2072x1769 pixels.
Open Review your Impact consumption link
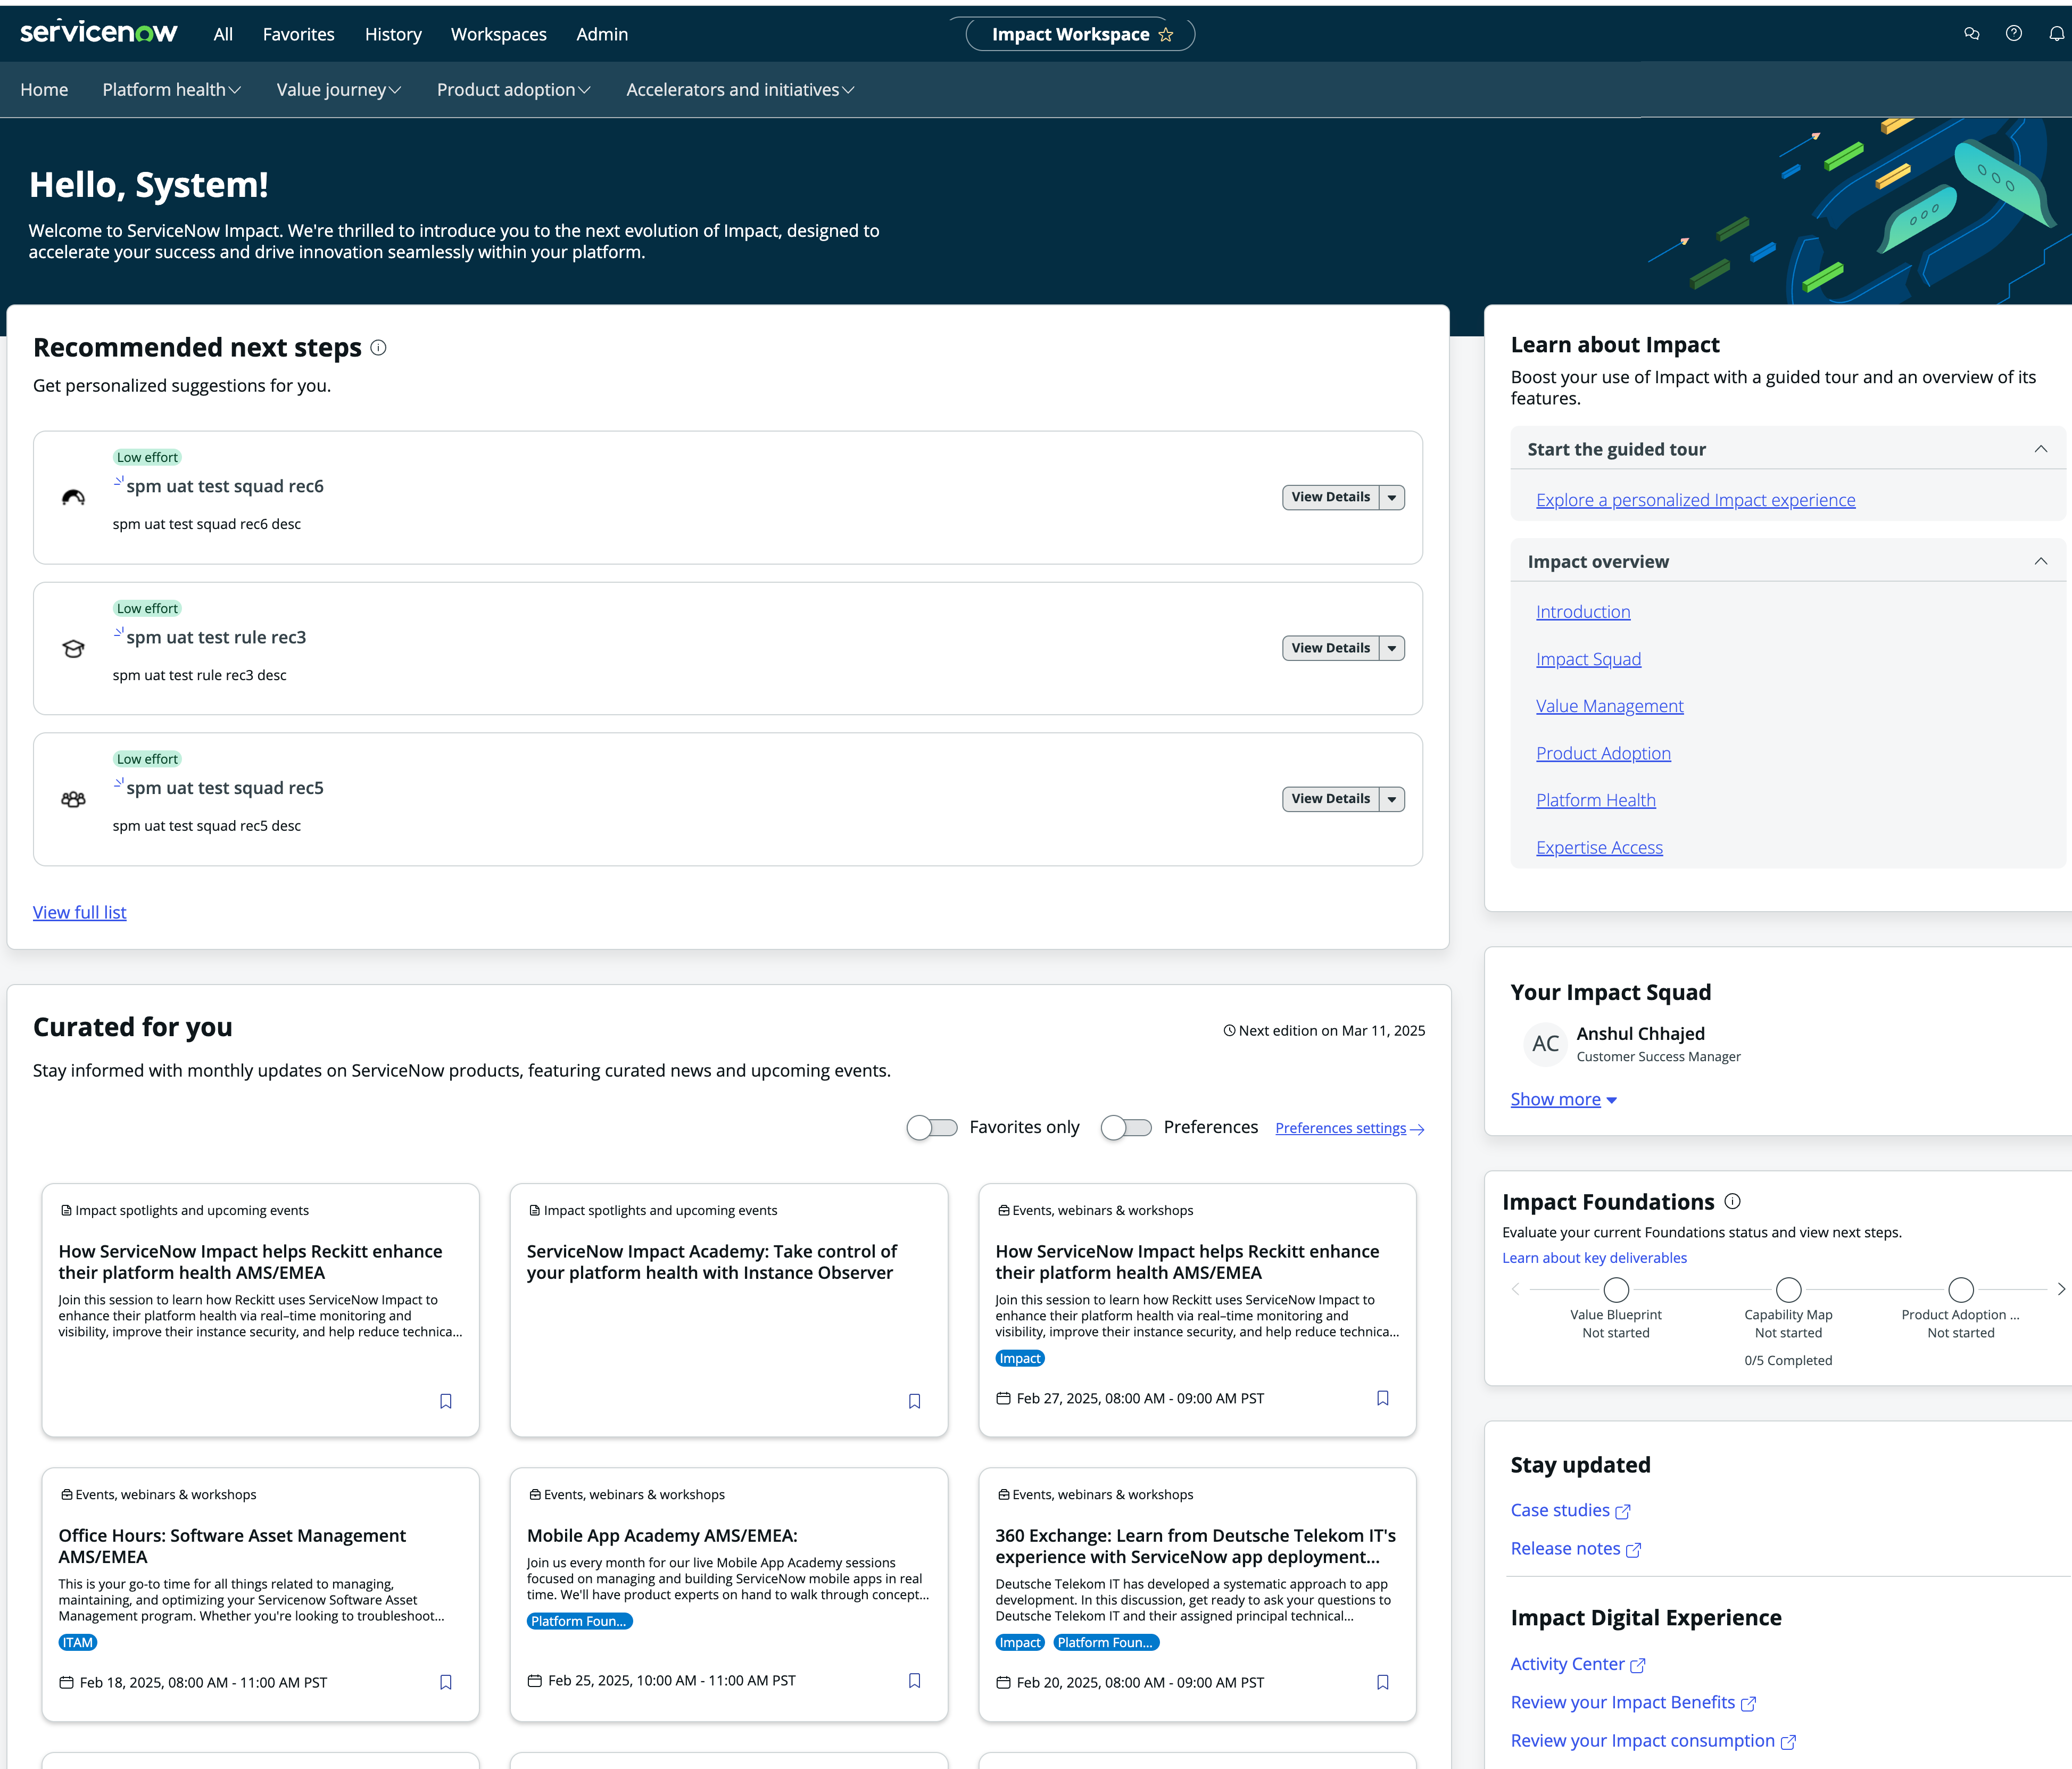click(x=1653, y=1741)
